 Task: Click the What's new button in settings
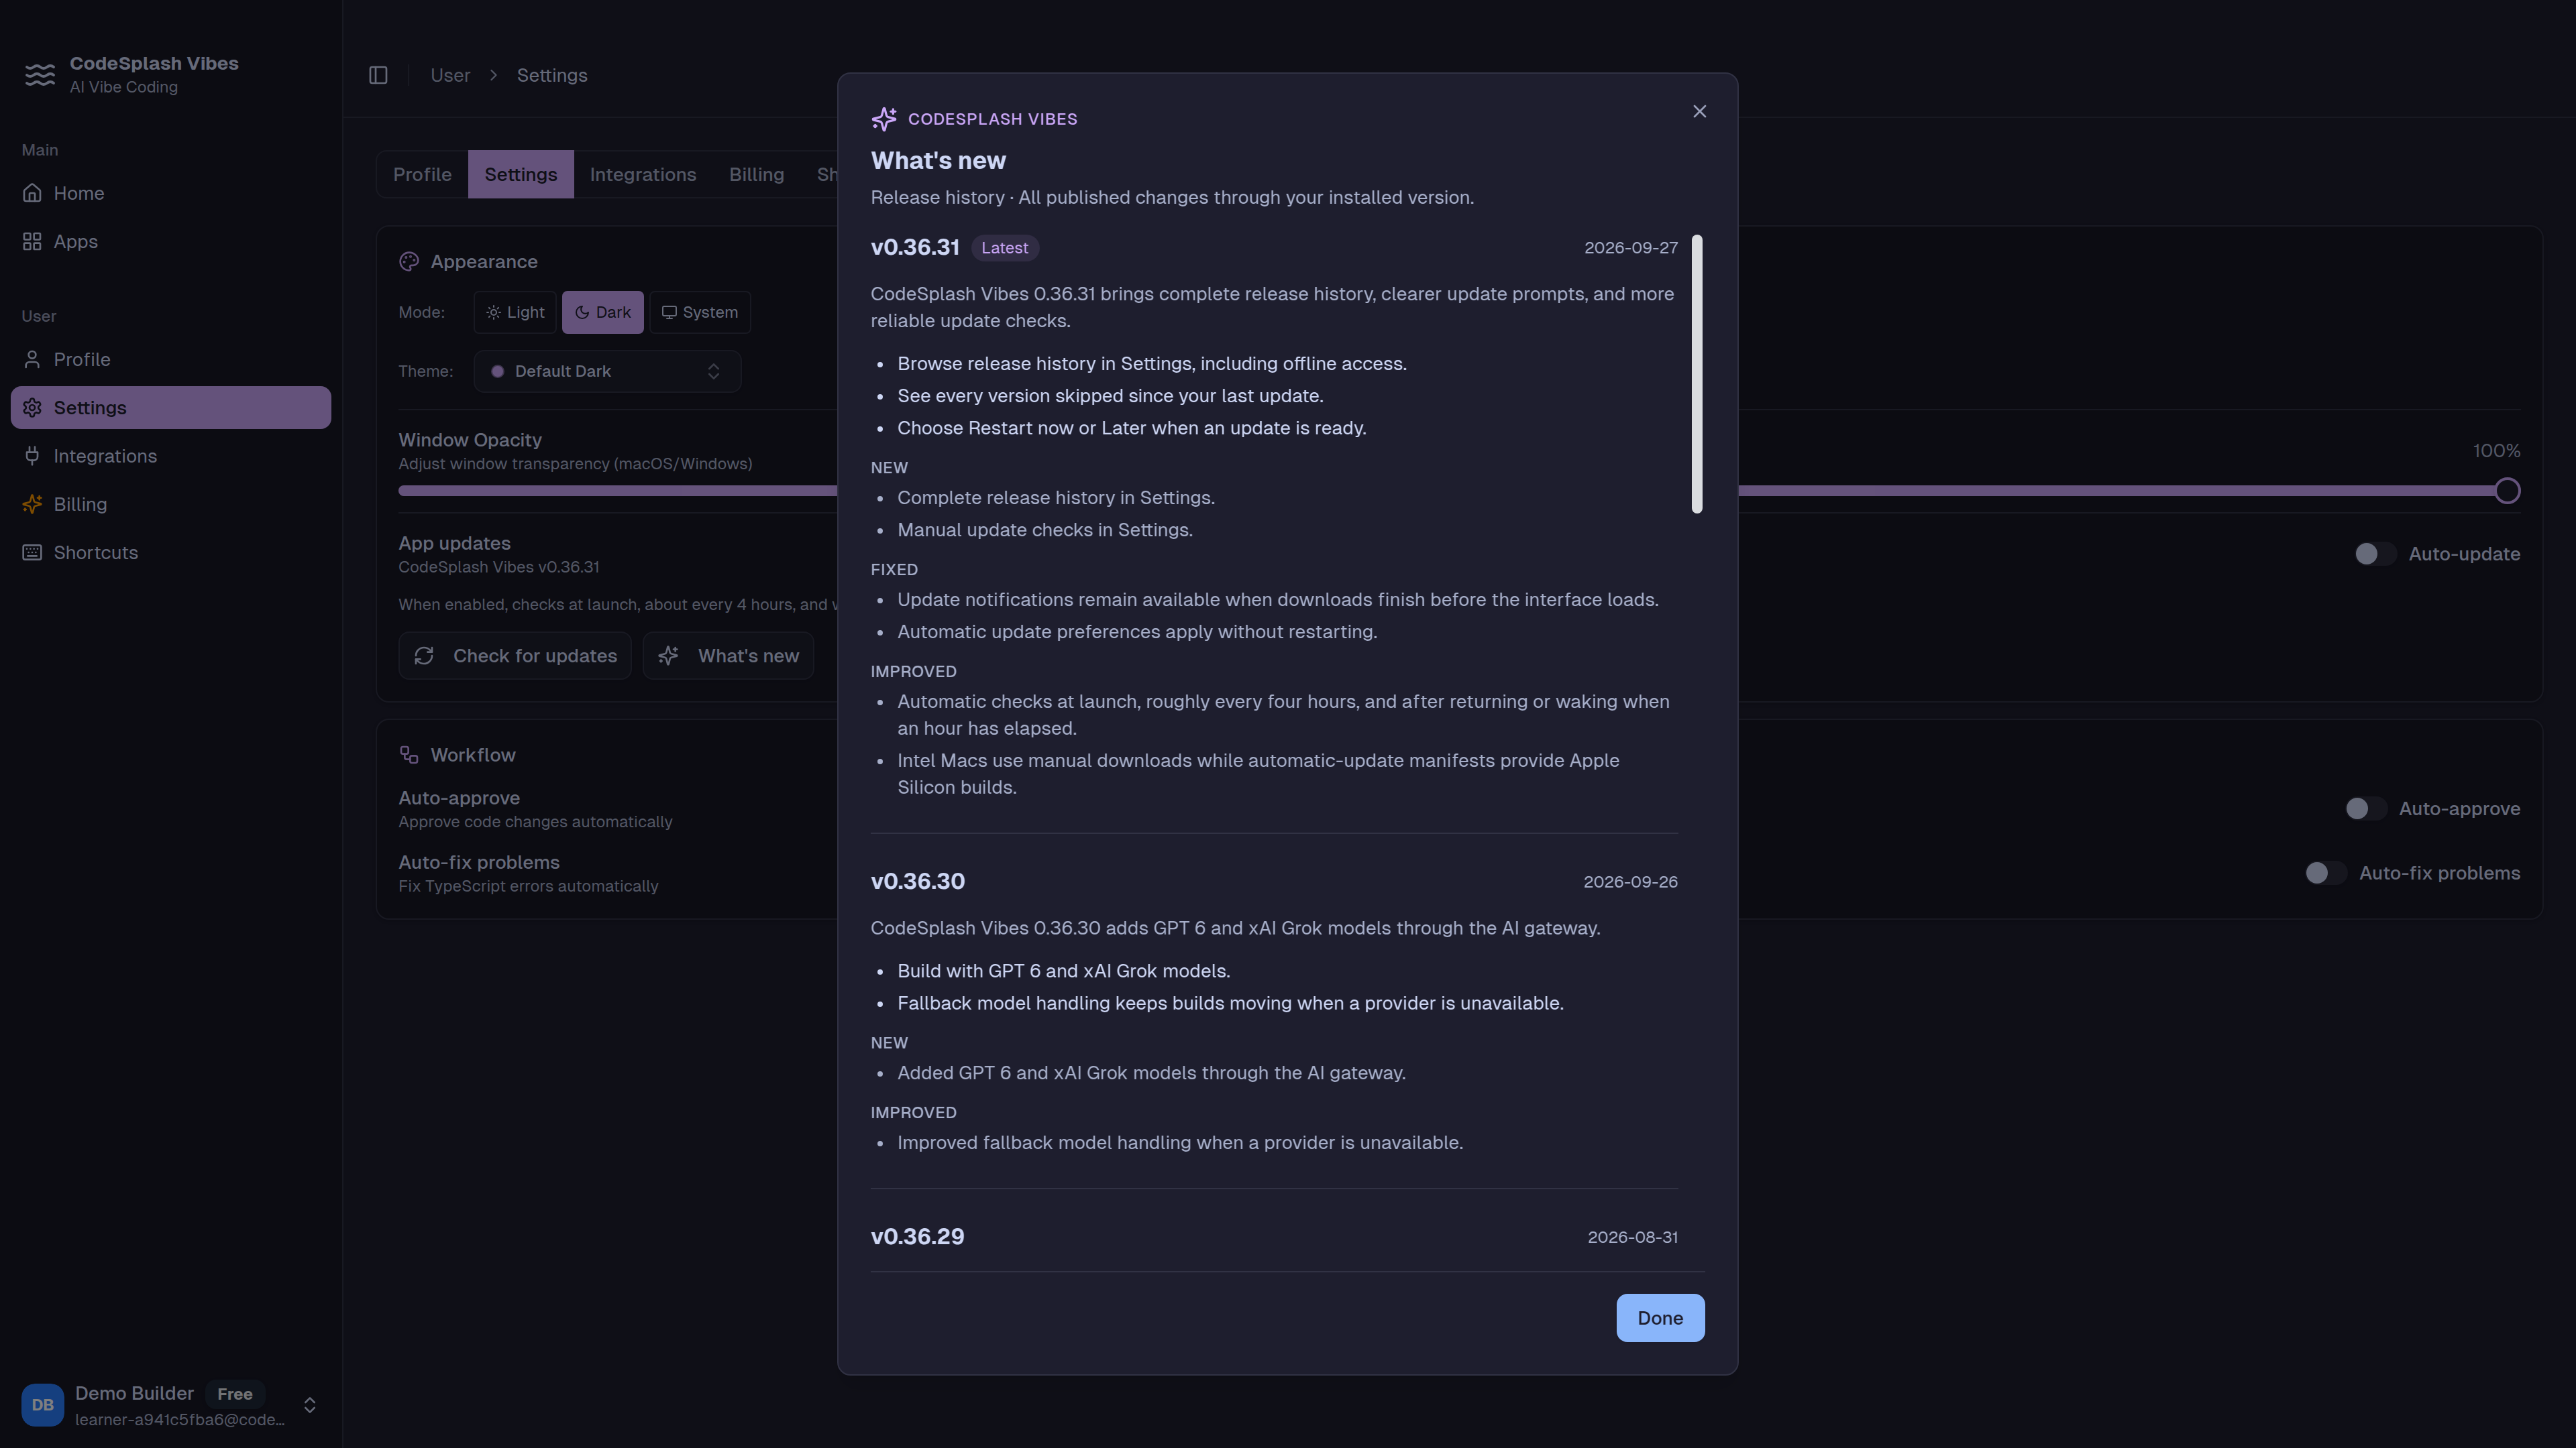(x=728, y=656)
